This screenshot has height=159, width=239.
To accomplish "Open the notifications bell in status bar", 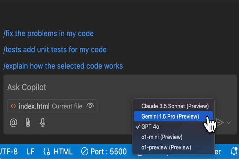I will pyautogui.click(x=234, y=151).
